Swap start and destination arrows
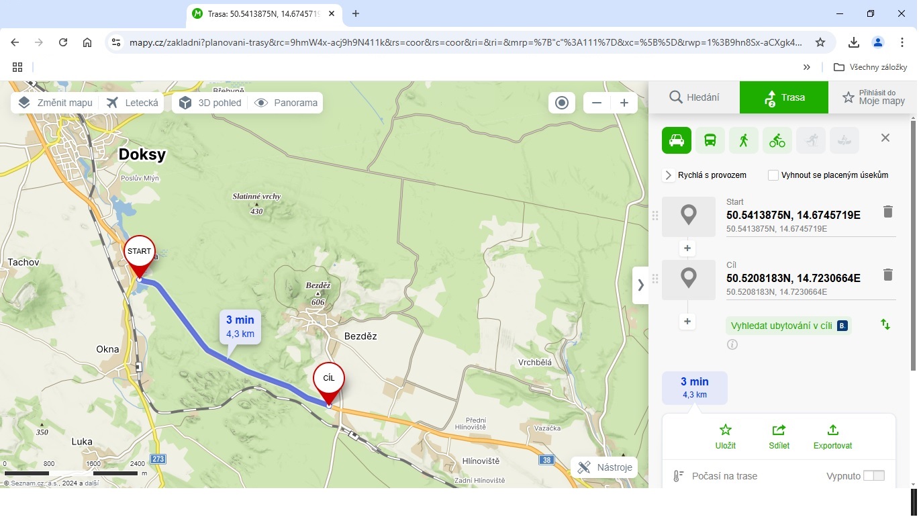Viewport: 919px width, 517px height. click(x=885, y=325)
